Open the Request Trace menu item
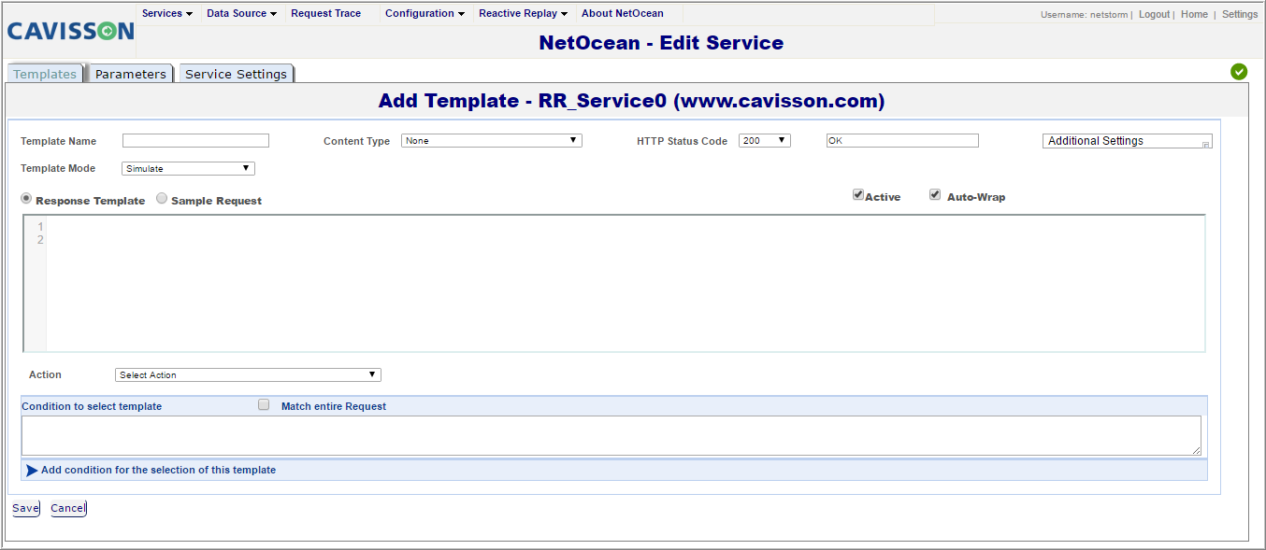Image resolution: width=1266 pixels, height=550 pixels. [x=326, y=14]
